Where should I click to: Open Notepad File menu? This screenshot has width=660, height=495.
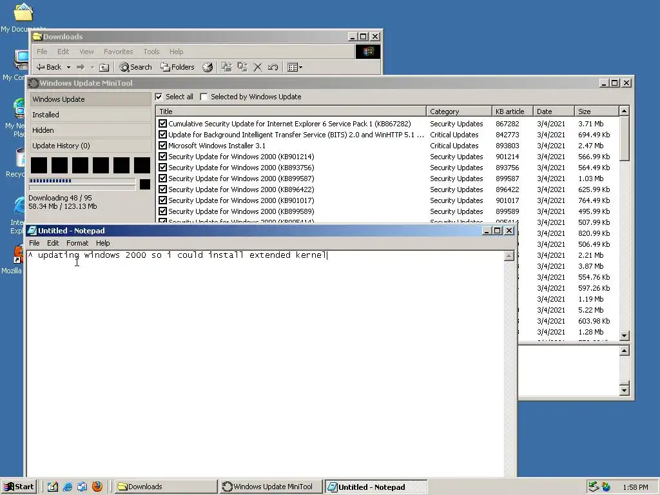tap(34, 243)
